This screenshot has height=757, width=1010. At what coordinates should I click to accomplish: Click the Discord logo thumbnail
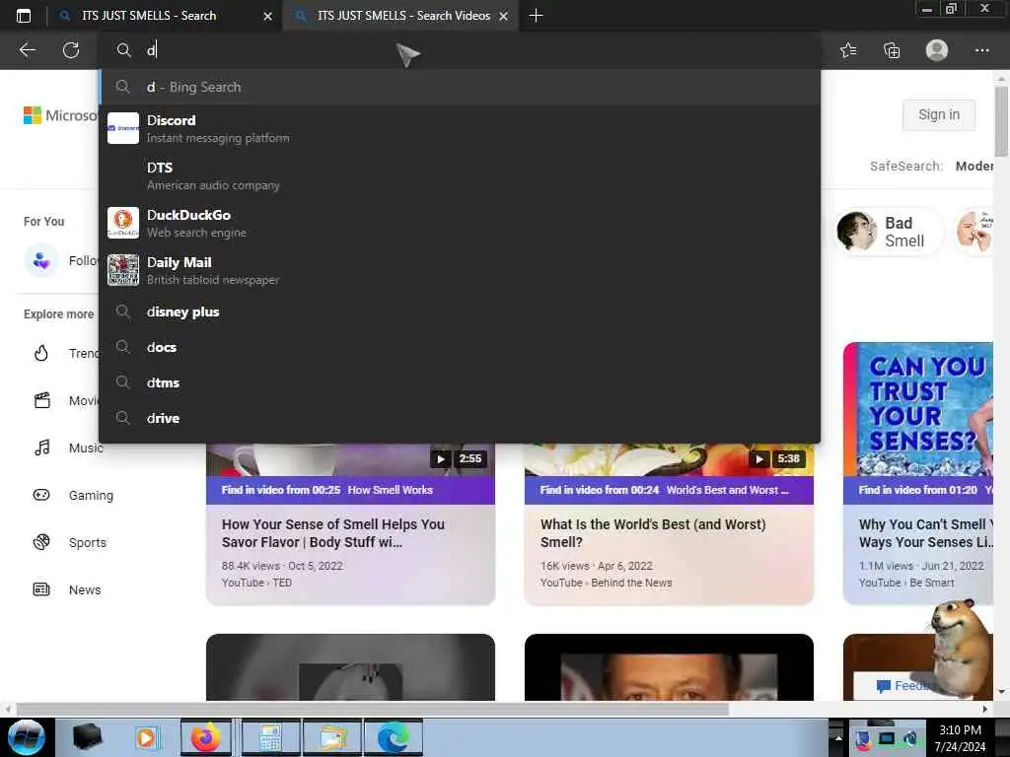coord(123,128)
